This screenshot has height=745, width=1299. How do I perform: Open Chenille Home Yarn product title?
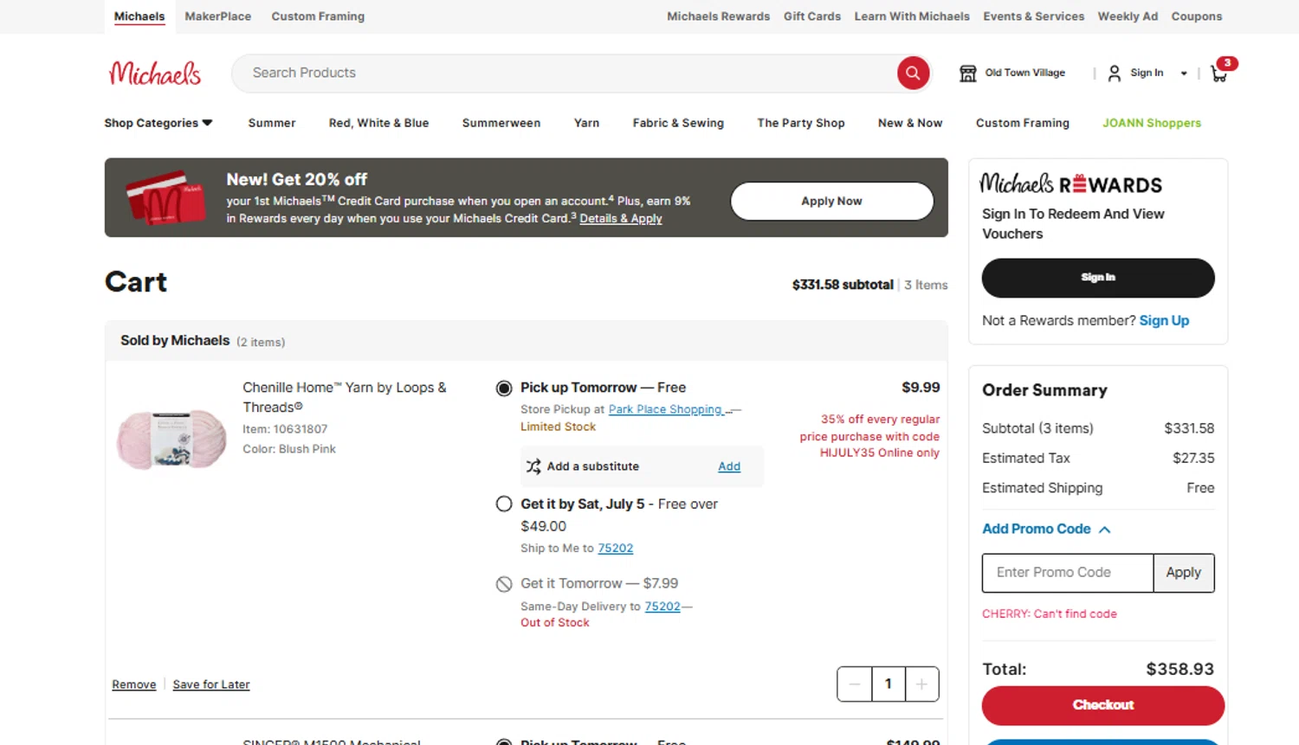pos(345,397)
